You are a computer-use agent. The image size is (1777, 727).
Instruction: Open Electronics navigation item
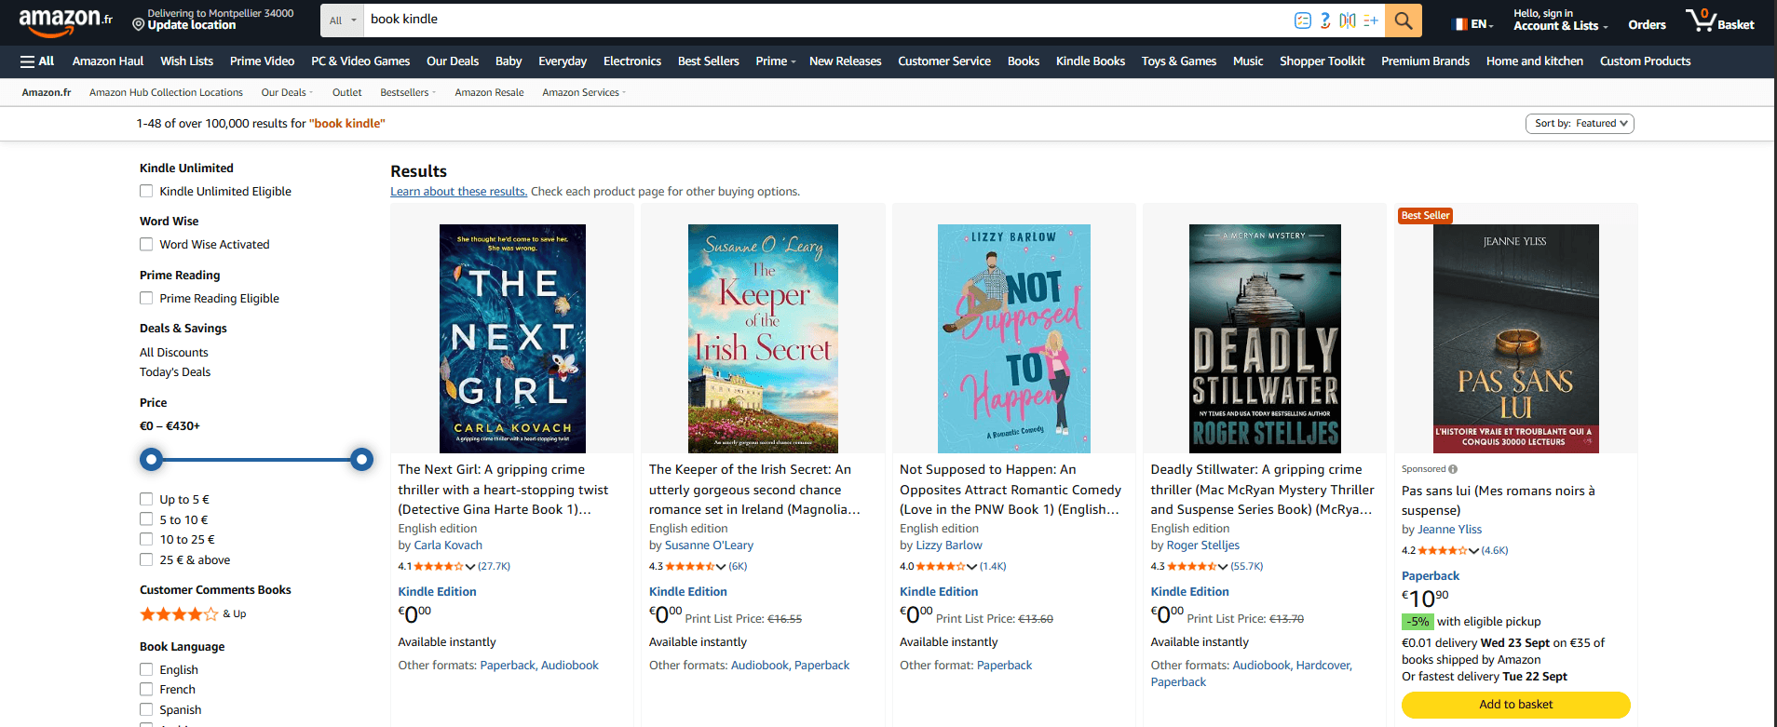[x=632, y=61]
